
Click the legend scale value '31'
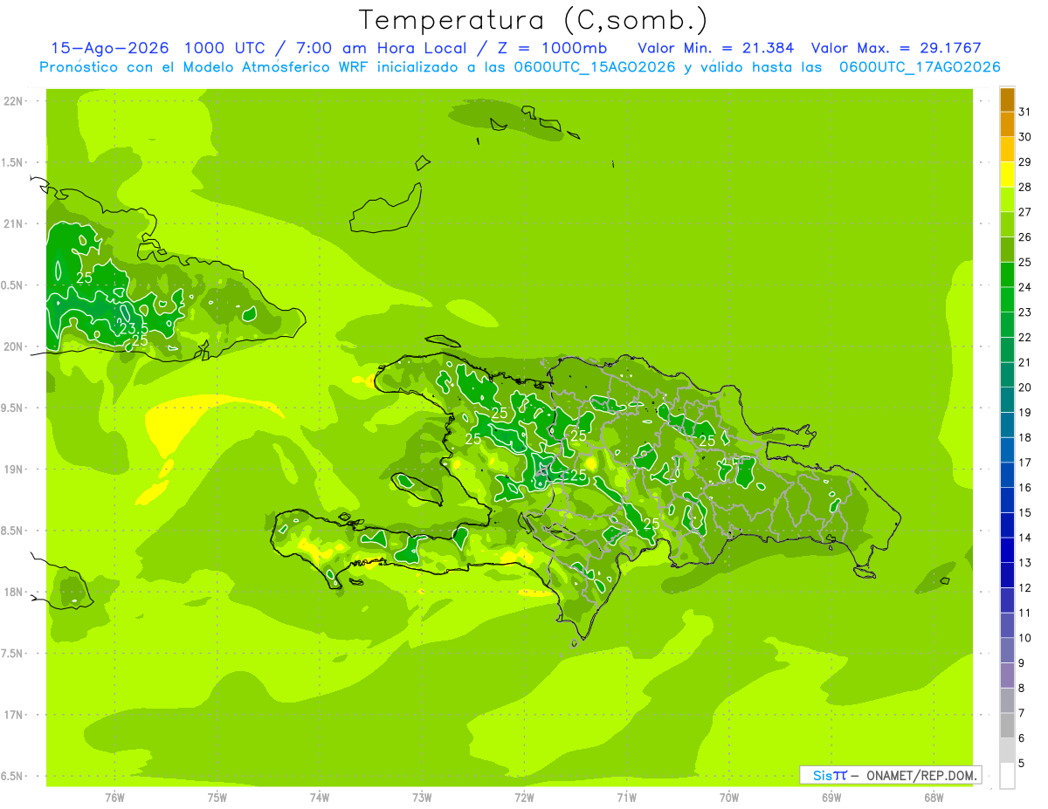click(1025, 112)
